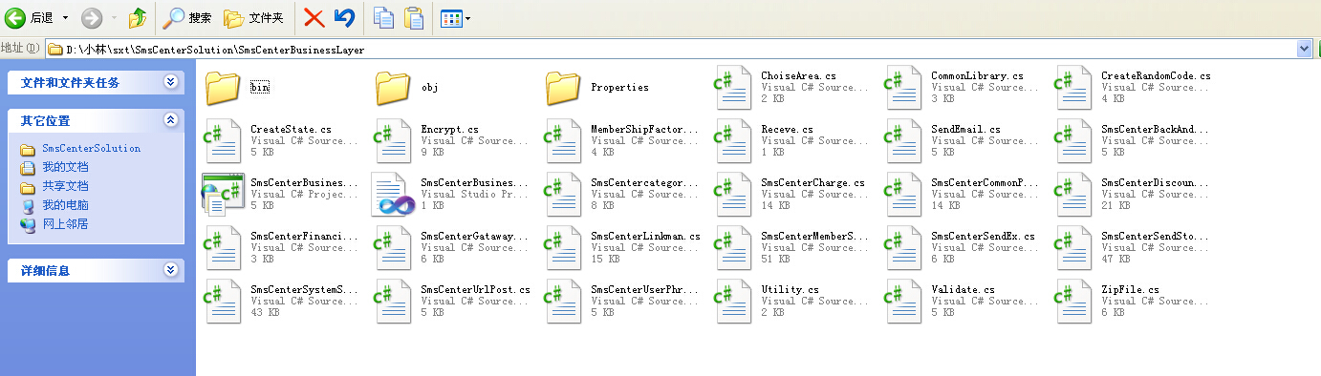Click the SmsCenterSendEx.cs file name
The image size is (1321, 376).
[x=983, y=236]
